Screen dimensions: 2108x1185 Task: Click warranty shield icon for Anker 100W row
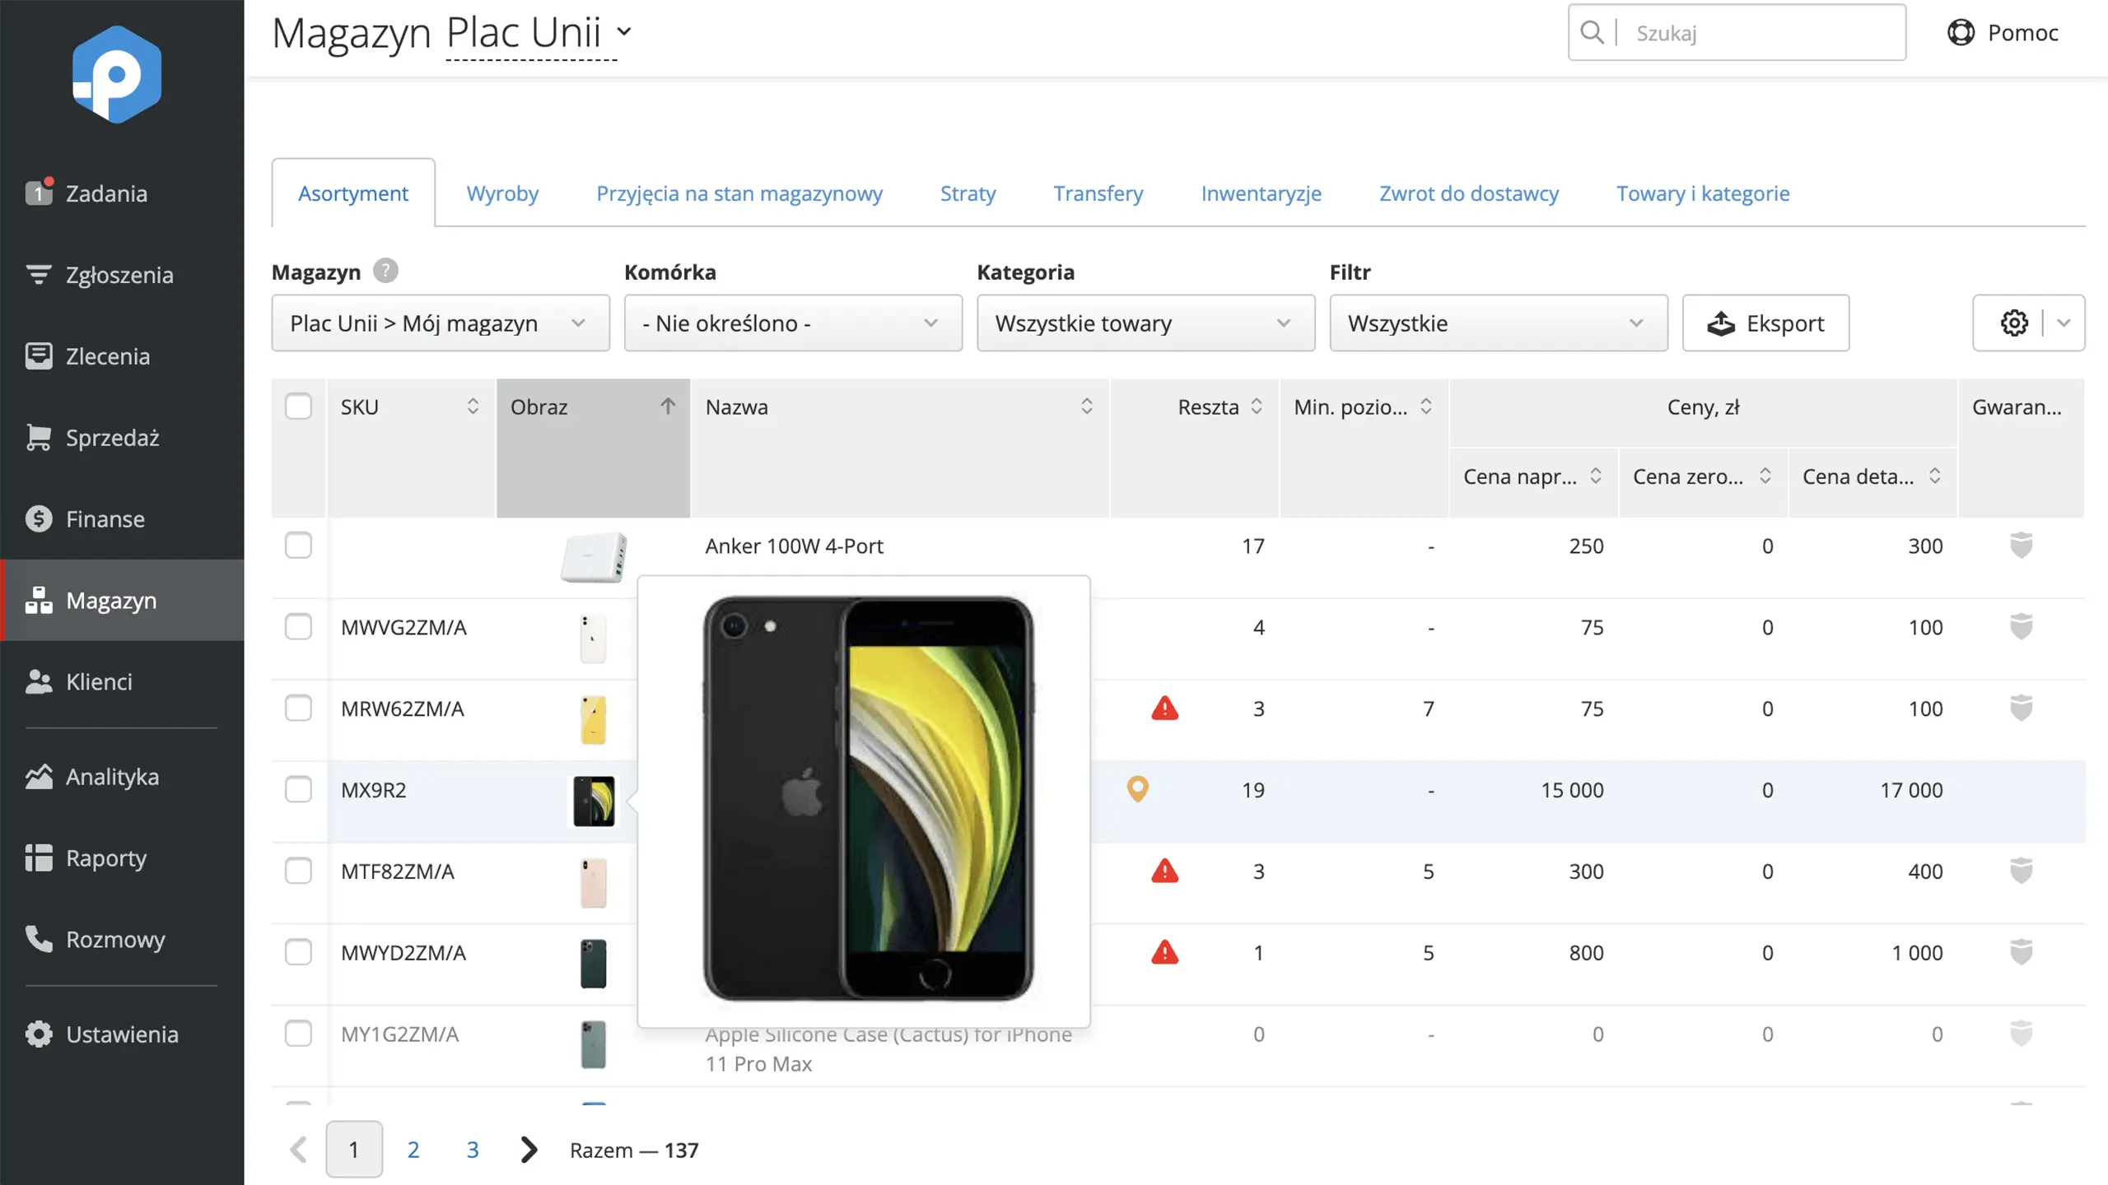(x=2022, y=546)
